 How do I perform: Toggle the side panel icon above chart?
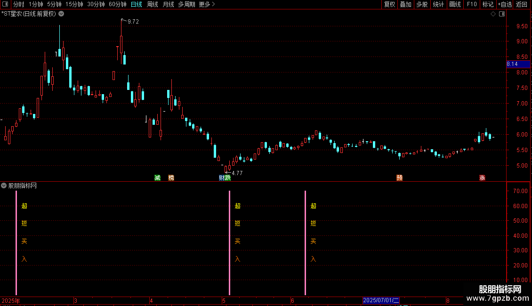coord(502,14)
